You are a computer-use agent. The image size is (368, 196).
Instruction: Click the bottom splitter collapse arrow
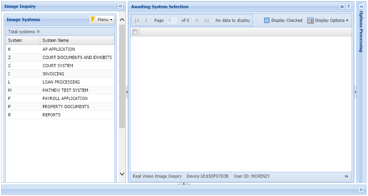[184, 184]
